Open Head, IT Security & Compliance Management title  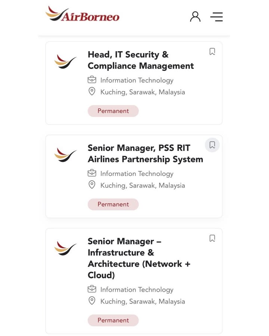click(140, 60)
